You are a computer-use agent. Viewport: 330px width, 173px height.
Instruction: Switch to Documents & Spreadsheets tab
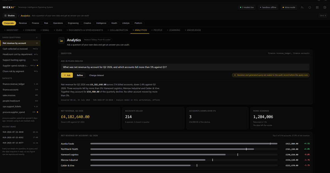85,30
